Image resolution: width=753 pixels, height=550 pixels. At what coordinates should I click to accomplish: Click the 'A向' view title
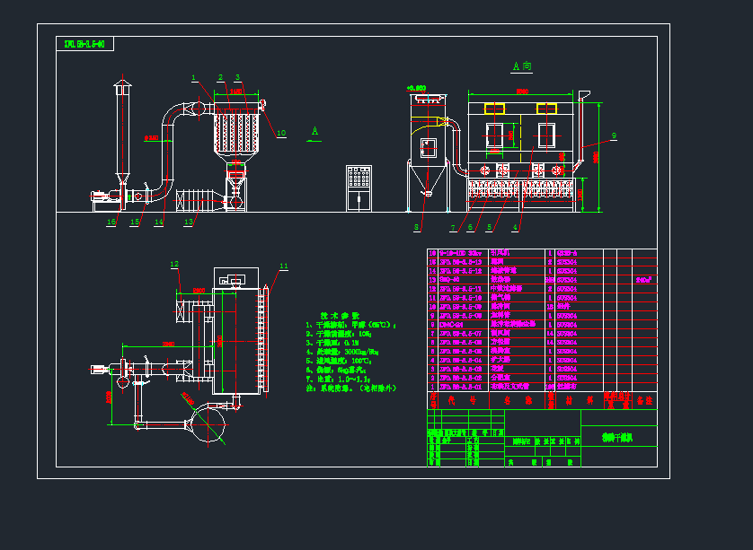point(521,65)
